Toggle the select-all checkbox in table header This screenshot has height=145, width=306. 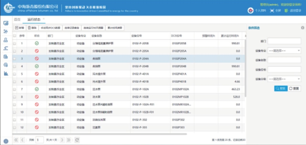tap(15, 36)
